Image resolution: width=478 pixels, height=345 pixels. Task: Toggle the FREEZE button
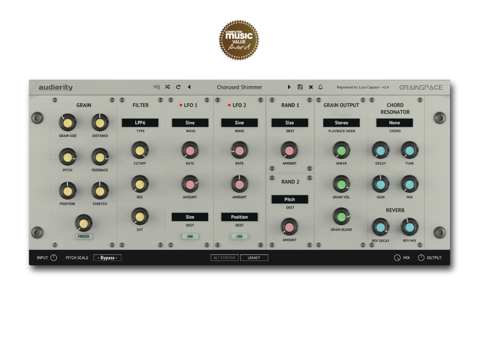click(84, 236)
